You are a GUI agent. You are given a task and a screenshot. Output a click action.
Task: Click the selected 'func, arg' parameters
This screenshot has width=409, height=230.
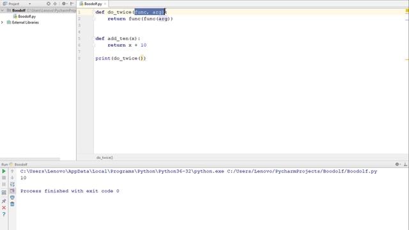pos(150,12)
